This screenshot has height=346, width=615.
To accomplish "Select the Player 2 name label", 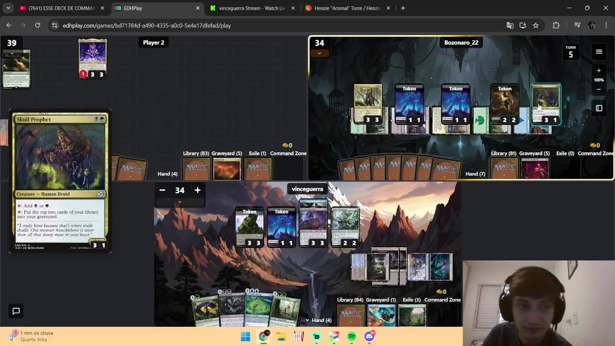I will [154, 42].
